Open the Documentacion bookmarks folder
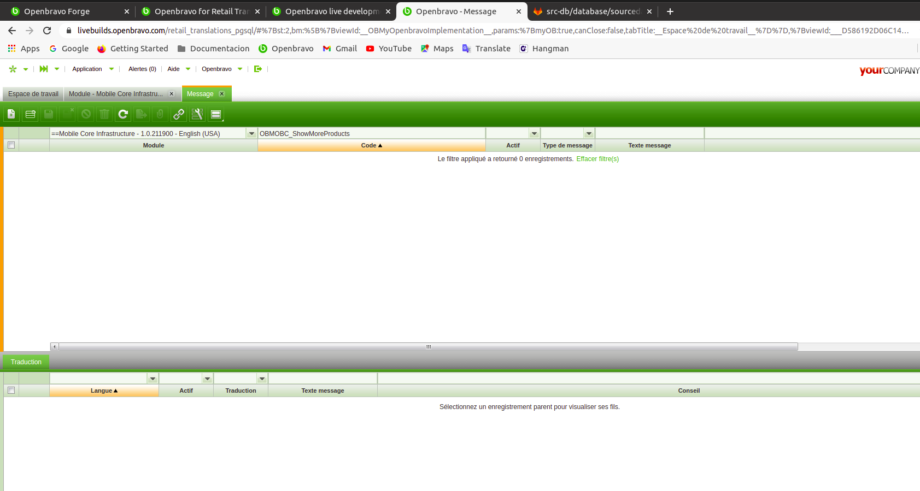The width and height of the screenshot is (920, 491). [214, 49]
